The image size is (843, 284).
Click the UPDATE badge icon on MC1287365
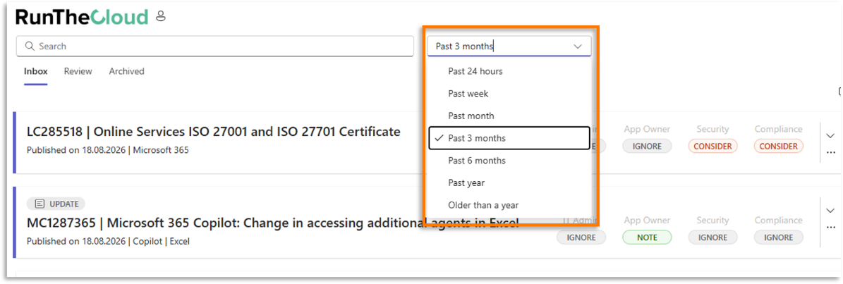click(x=39, y=204)
